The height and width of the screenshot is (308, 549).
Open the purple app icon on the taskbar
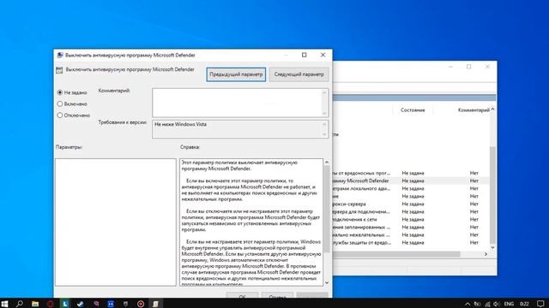95,304
